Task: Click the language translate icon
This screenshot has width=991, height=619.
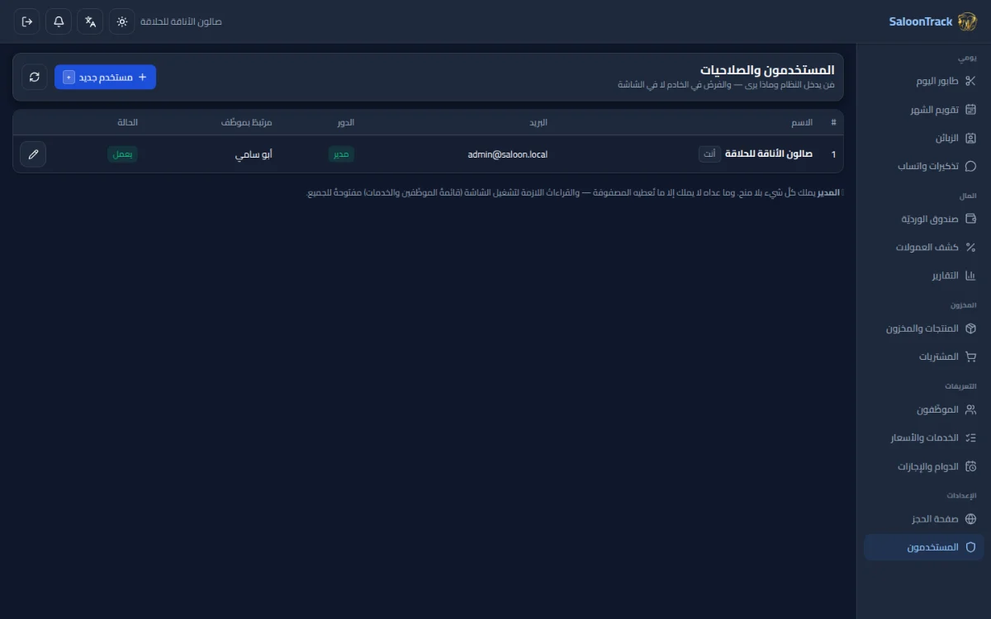Action: click(x=90, y=21)
